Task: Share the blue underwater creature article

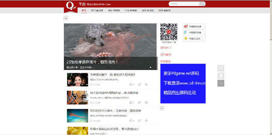Action: pyautogui.click(x=140, y=120)
